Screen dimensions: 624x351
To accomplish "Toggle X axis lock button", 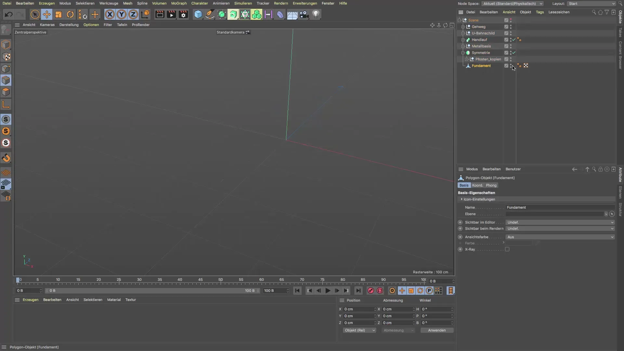I will [110, 14].
